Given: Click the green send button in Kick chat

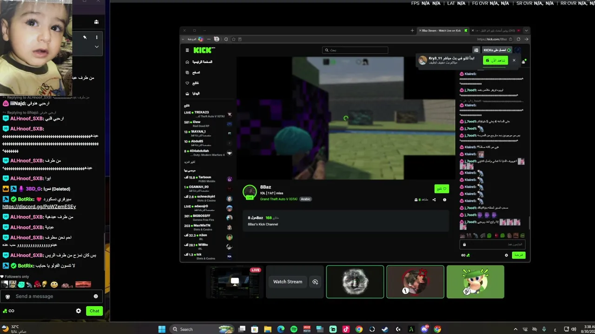Looking at the screenshot, I should tap(519, 255).
